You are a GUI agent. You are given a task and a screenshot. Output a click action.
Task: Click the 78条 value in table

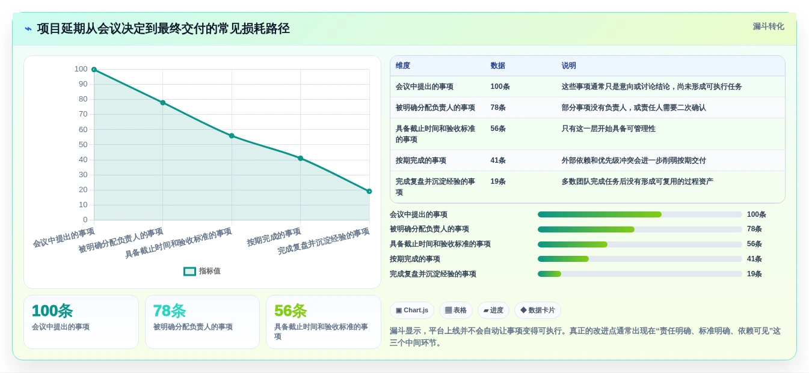coord(498,108)
